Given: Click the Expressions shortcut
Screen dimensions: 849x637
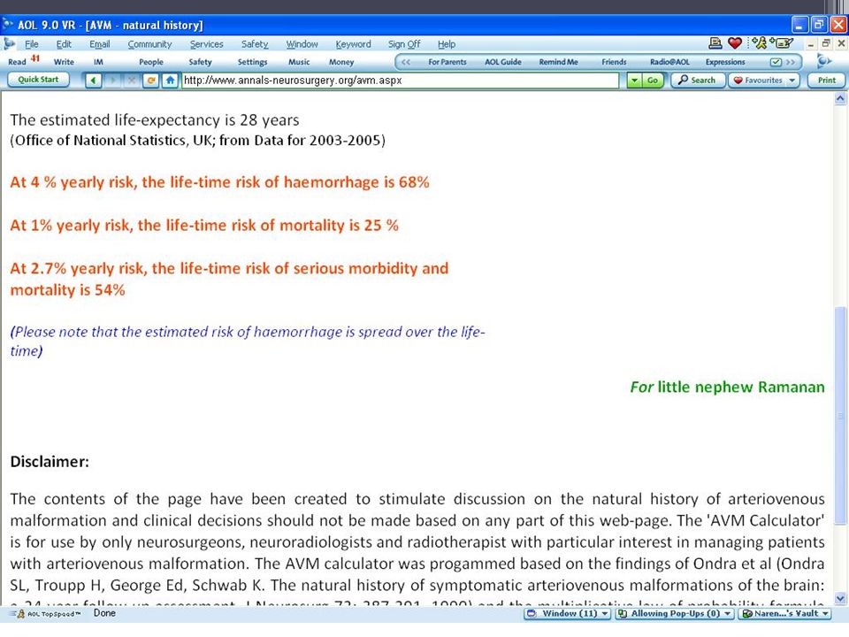Looking at the screenshot, I should (x=725, y=62).
